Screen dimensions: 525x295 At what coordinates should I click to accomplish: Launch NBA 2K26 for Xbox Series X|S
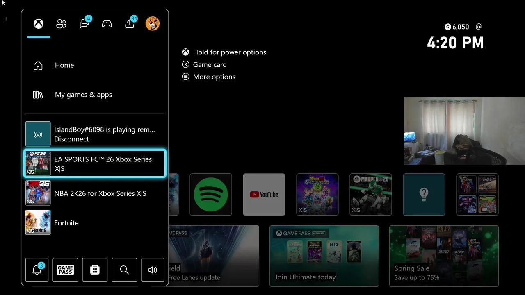tap(95, 193)
